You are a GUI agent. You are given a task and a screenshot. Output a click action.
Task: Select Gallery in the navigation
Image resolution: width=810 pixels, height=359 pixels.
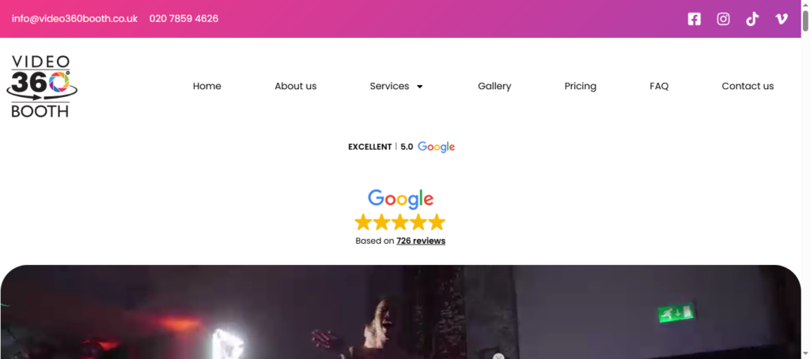[x=494, y=86]
